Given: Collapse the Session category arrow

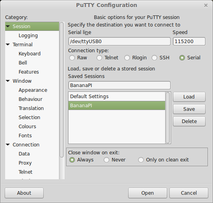Looking at the screenshot, I should pos(8,26).
